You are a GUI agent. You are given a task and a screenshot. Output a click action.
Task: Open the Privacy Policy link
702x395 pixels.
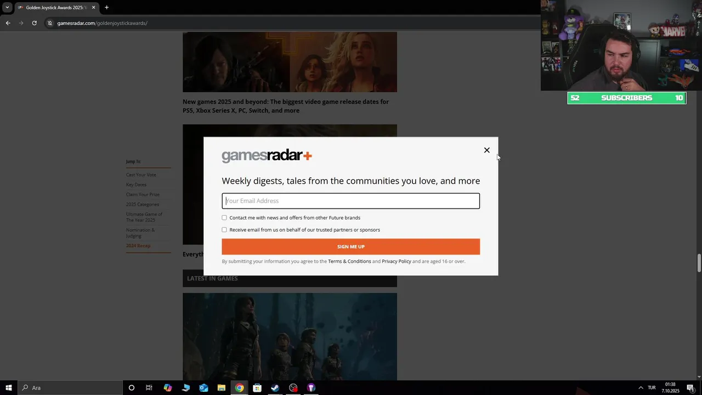click(x=397, y=261)
